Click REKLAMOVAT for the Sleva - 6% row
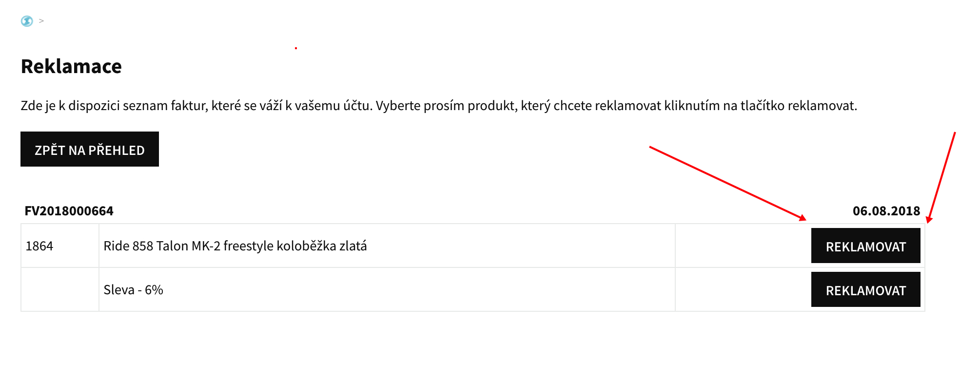Image resolution: width=980 pixels, height=379 pixels. click(x=865, y=290)
